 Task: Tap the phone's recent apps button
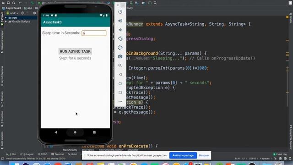click(94, 132)
